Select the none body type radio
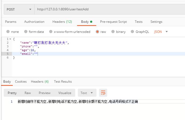185x120 pixels. 8,32
